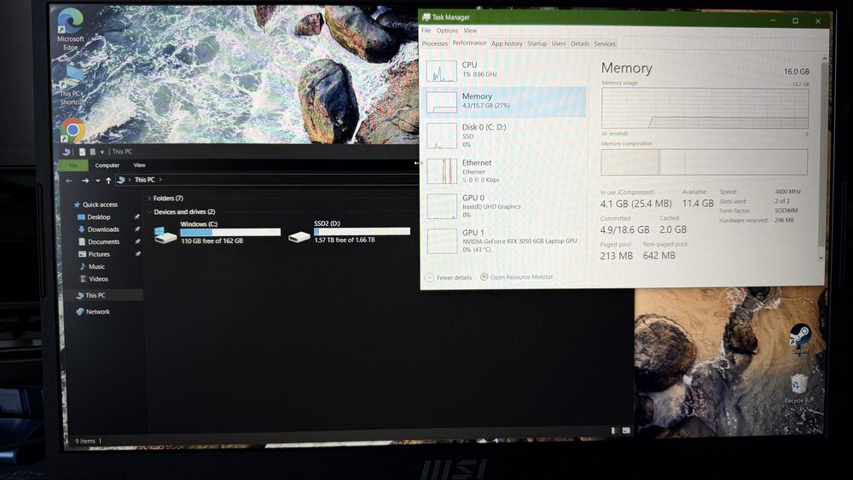The height and width of the screenshot is (480, 853).
Task: Select Ethernet performance entry
Action: tap(504, 171)
